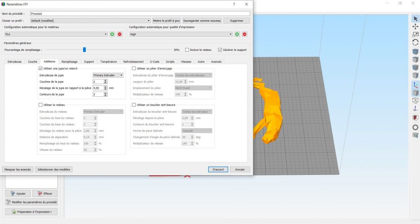Close the Paramètres FFF dialog
Screen dimensions: 420x224
click(247, 4)
